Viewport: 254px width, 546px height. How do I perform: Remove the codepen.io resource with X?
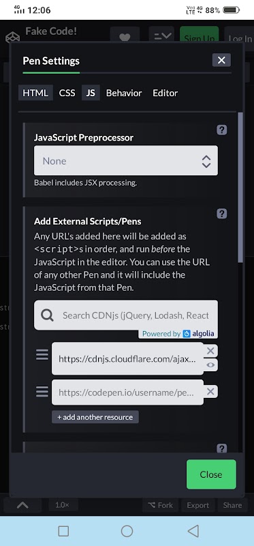[x=210, y=391]
